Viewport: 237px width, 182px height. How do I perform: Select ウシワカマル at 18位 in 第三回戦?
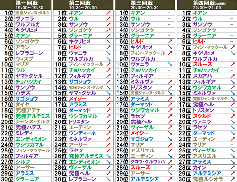(x=145, y=110)
